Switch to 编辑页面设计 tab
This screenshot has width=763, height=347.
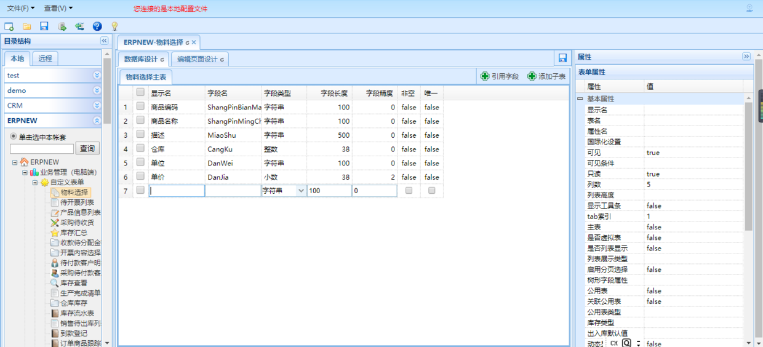(x=200, y=59)
